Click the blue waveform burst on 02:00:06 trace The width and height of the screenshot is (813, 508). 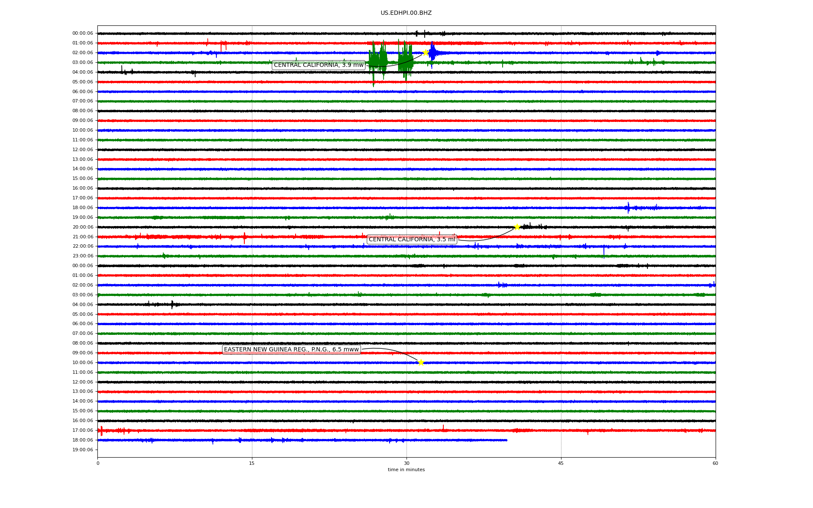pyautogui.click(x=433, y=52)
